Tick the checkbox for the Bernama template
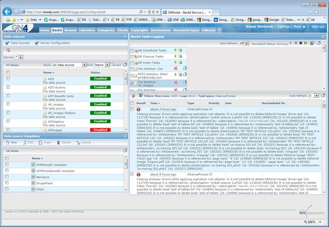This screenshot has height=227, width=329. 7,177
